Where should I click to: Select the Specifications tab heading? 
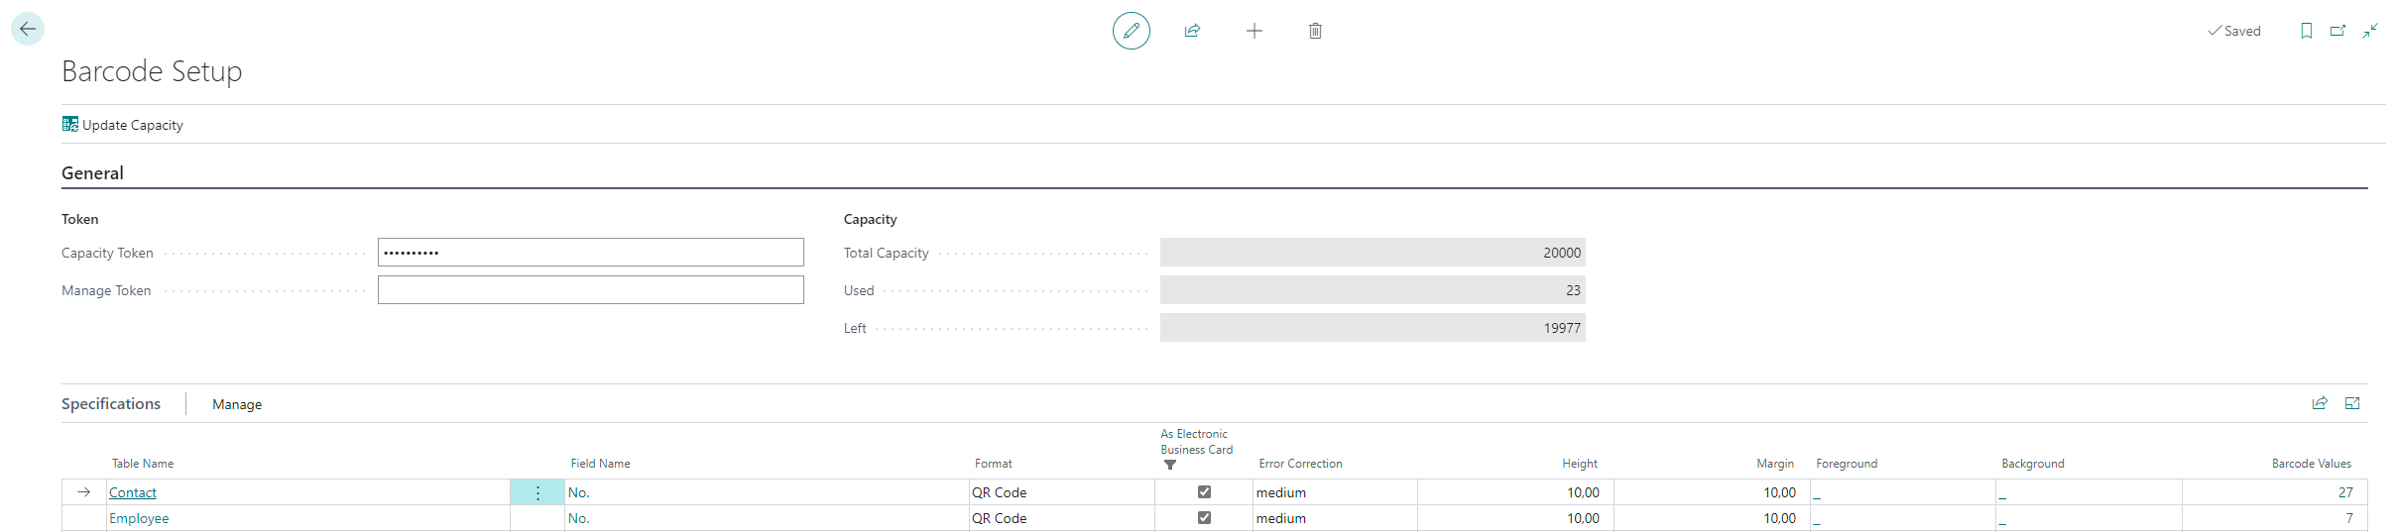111,404
